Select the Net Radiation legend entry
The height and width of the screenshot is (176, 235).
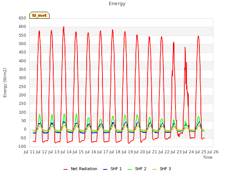pyautogui.click(x=80, y=169)
